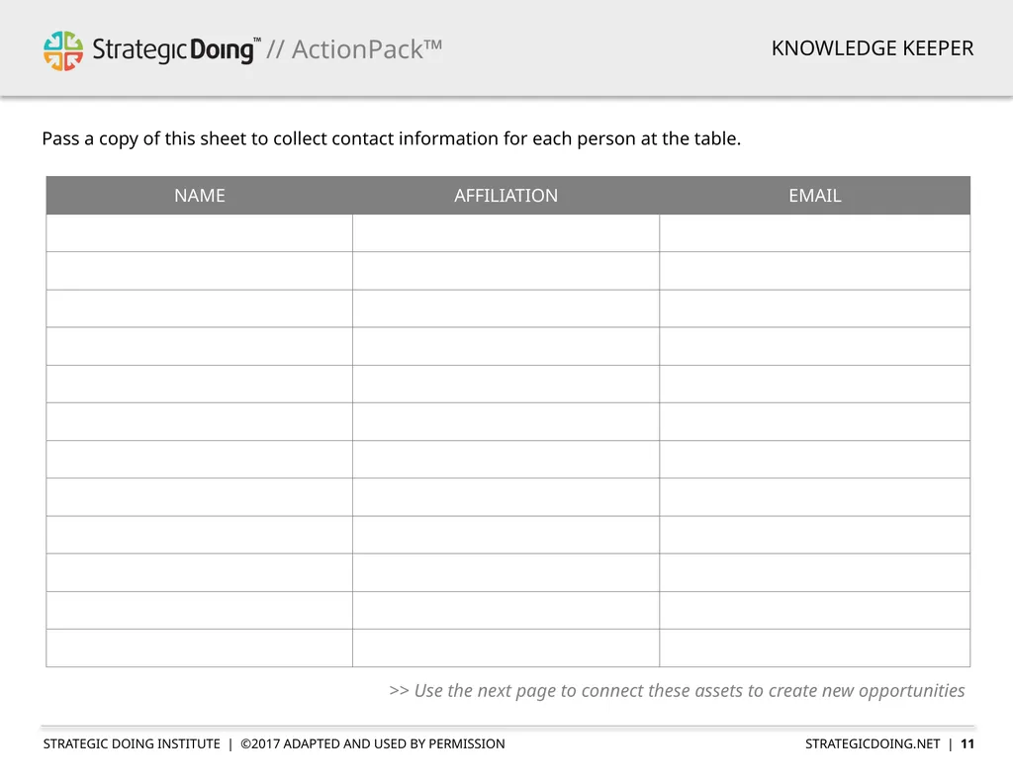Click the ©2017 ADAPTED AND USED BY PERMISSION text
This screenshot has width=1013, height=782.
(x=373, y=743)
